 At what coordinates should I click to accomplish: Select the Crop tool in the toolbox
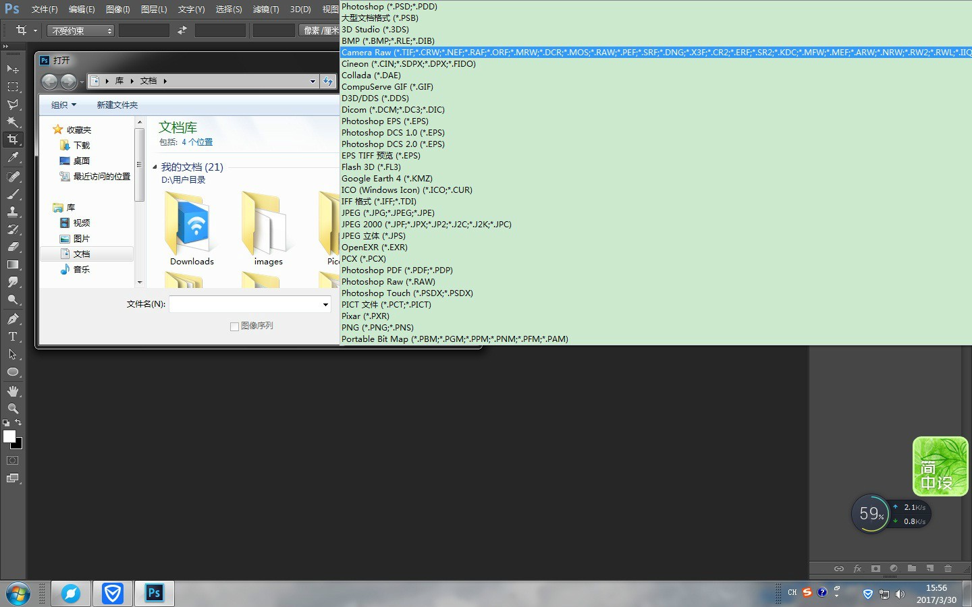(x=13, y=140)
